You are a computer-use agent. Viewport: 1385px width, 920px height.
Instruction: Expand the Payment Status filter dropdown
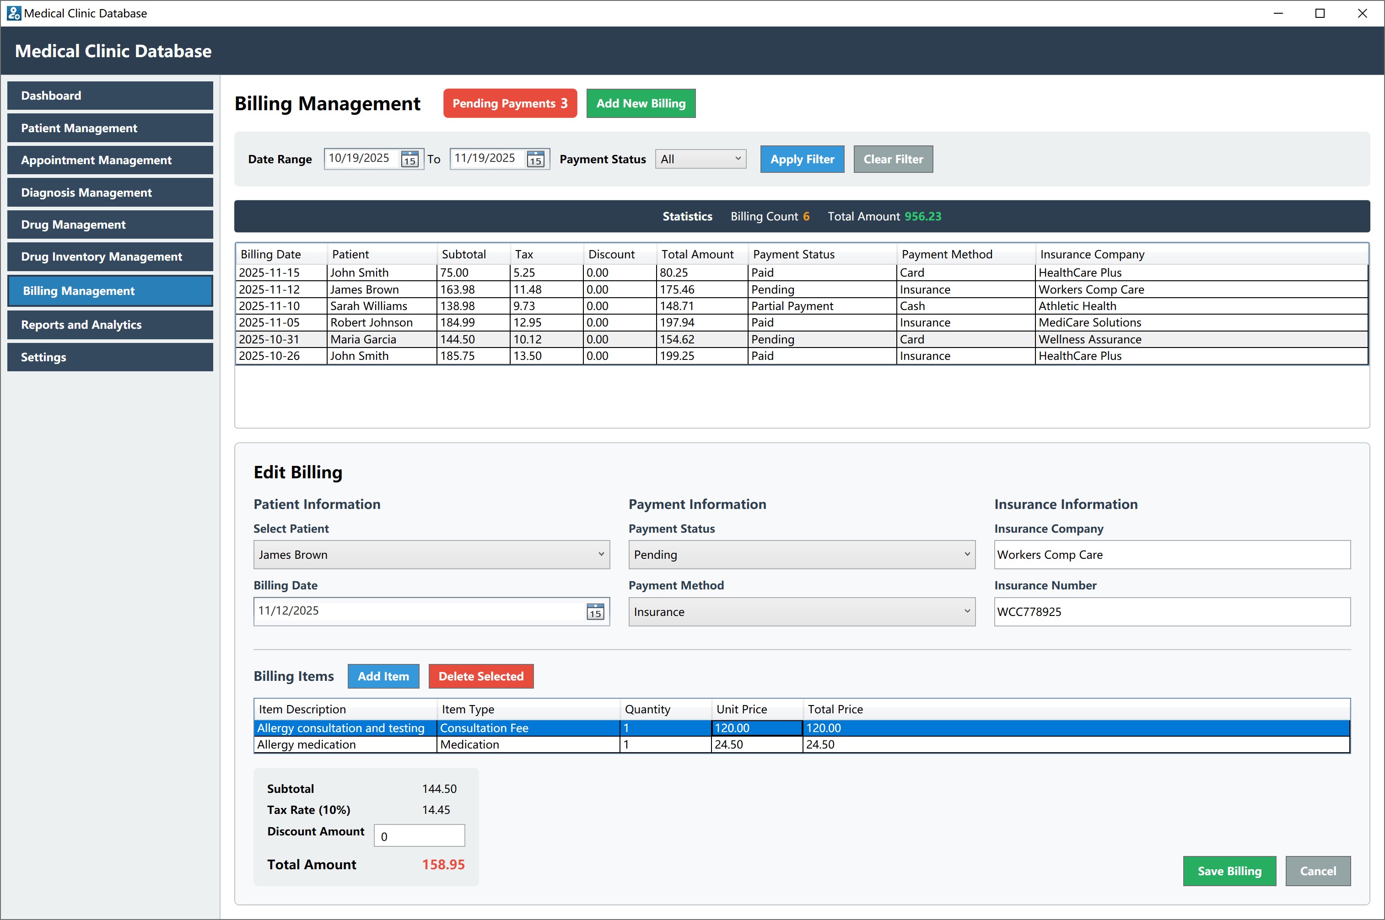(700, 159)
